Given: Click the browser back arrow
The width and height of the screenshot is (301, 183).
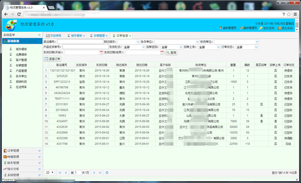Looking at the screenshot, I should (x=6, y=14).
